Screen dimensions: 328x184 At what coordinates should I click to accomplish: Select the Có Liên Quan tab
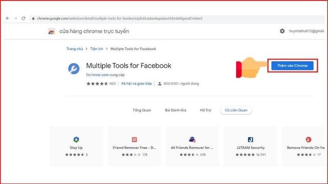(236, 110)
